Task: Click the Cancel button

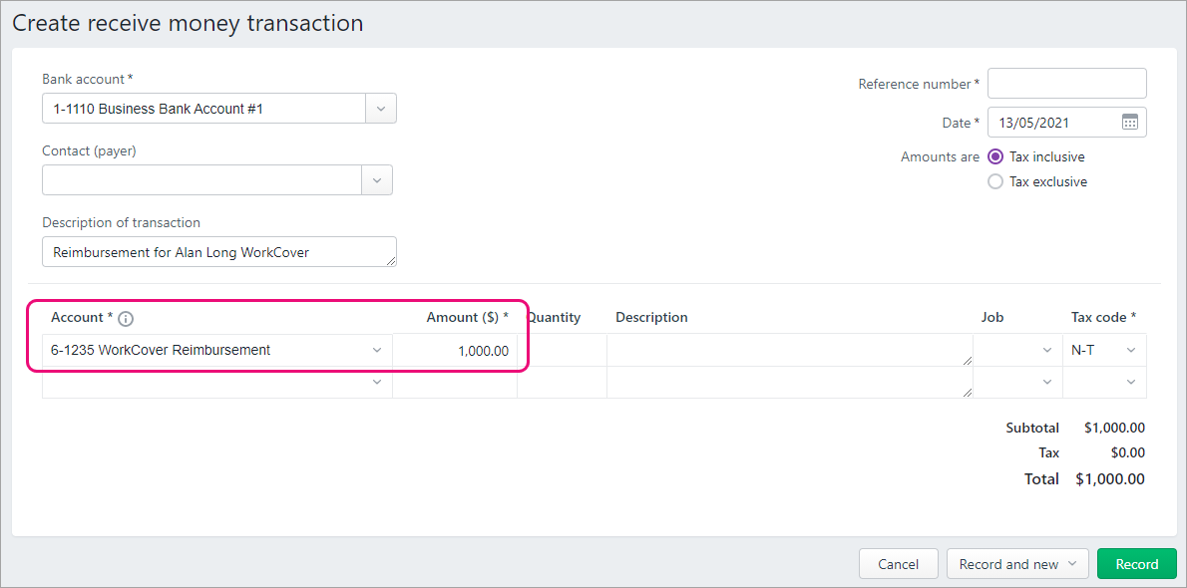Action: point(899,564)
